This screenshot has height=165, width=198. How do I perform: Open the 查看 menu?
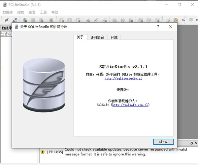pos(32,12)
